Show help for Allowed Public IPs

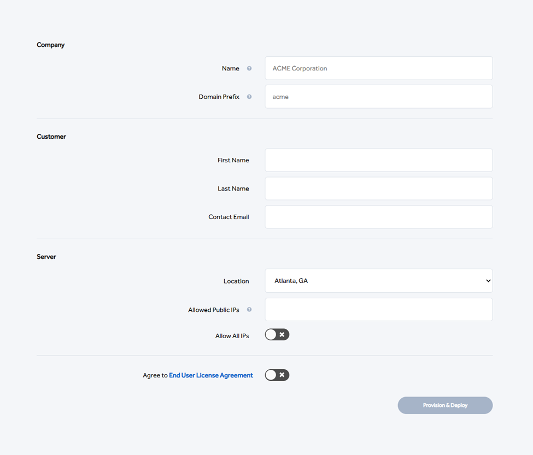pos(249,309)
